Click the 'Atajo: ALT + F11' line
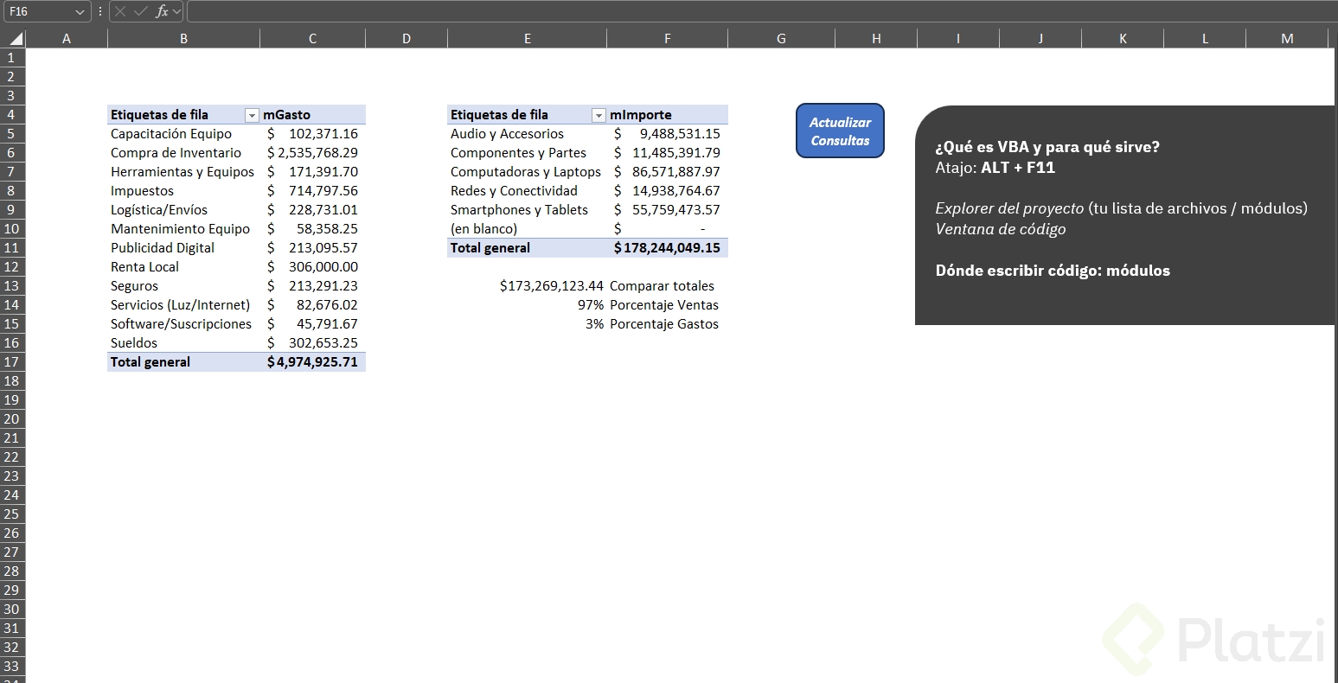1338x683 pixels. click(x=995, y=168)
